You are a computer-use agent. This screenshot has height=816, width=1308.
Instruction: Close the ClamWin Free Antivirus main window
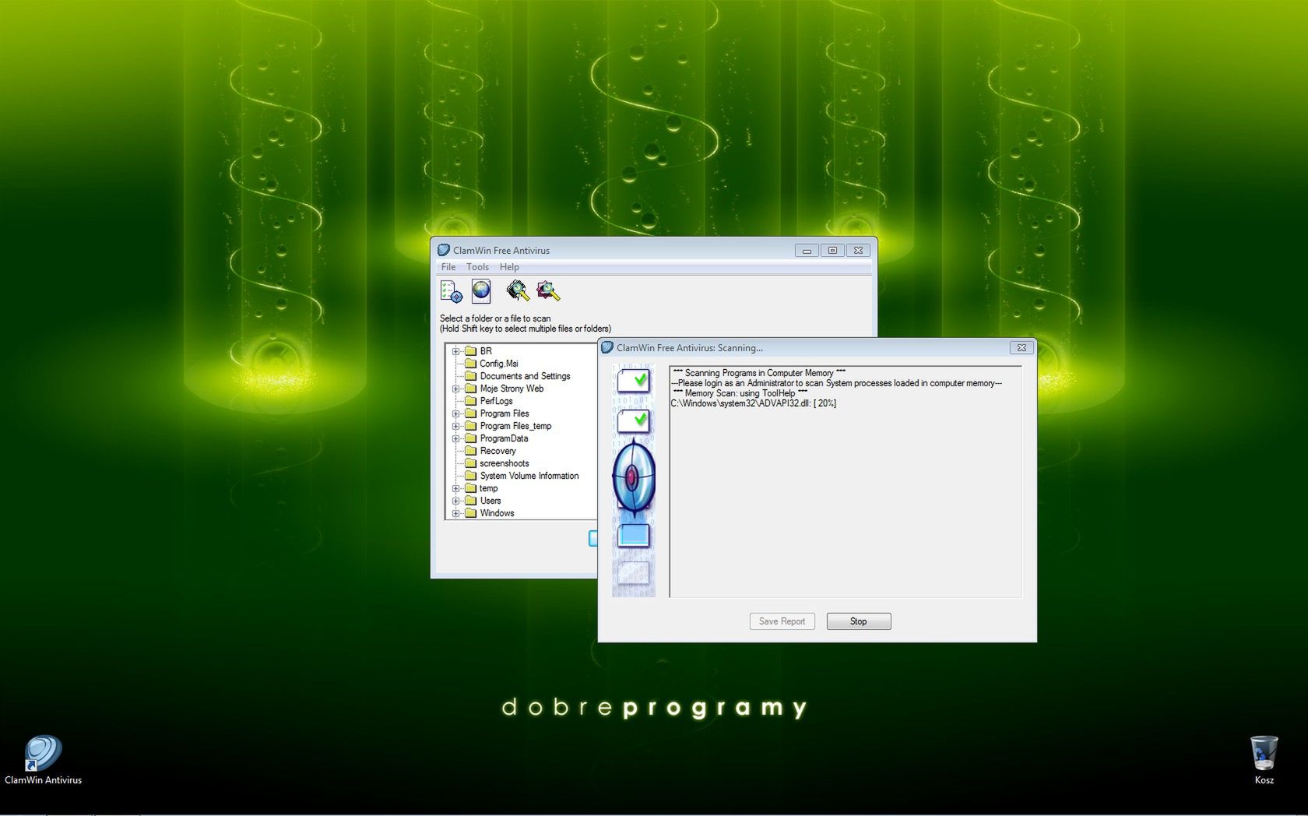click(x=858, y=250)
